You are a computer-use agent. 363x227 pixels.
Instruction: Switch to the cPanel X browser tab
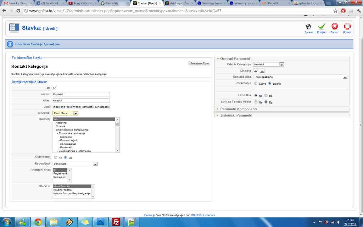(x=274, y=3)
